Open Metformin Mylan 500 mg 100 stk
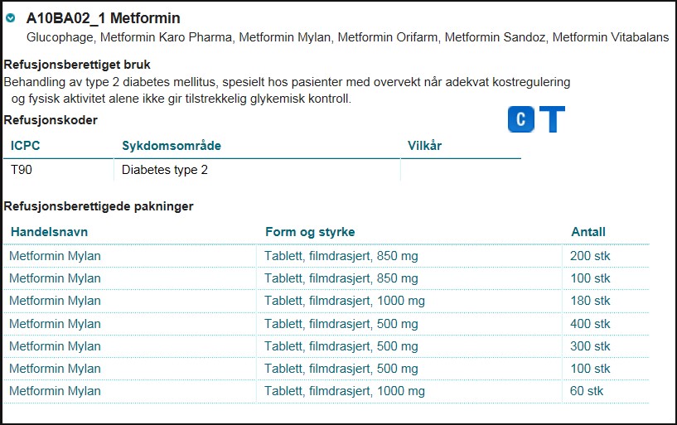This screenshot has width=677, height=425. 55,369
